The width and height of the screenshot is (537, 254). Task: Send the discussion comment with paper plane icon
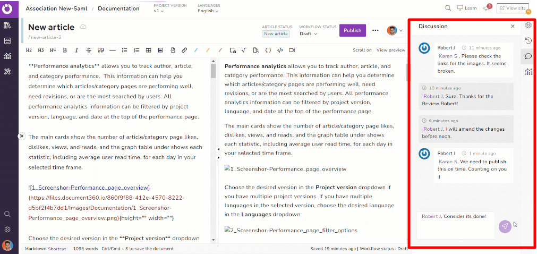point(505,226)
